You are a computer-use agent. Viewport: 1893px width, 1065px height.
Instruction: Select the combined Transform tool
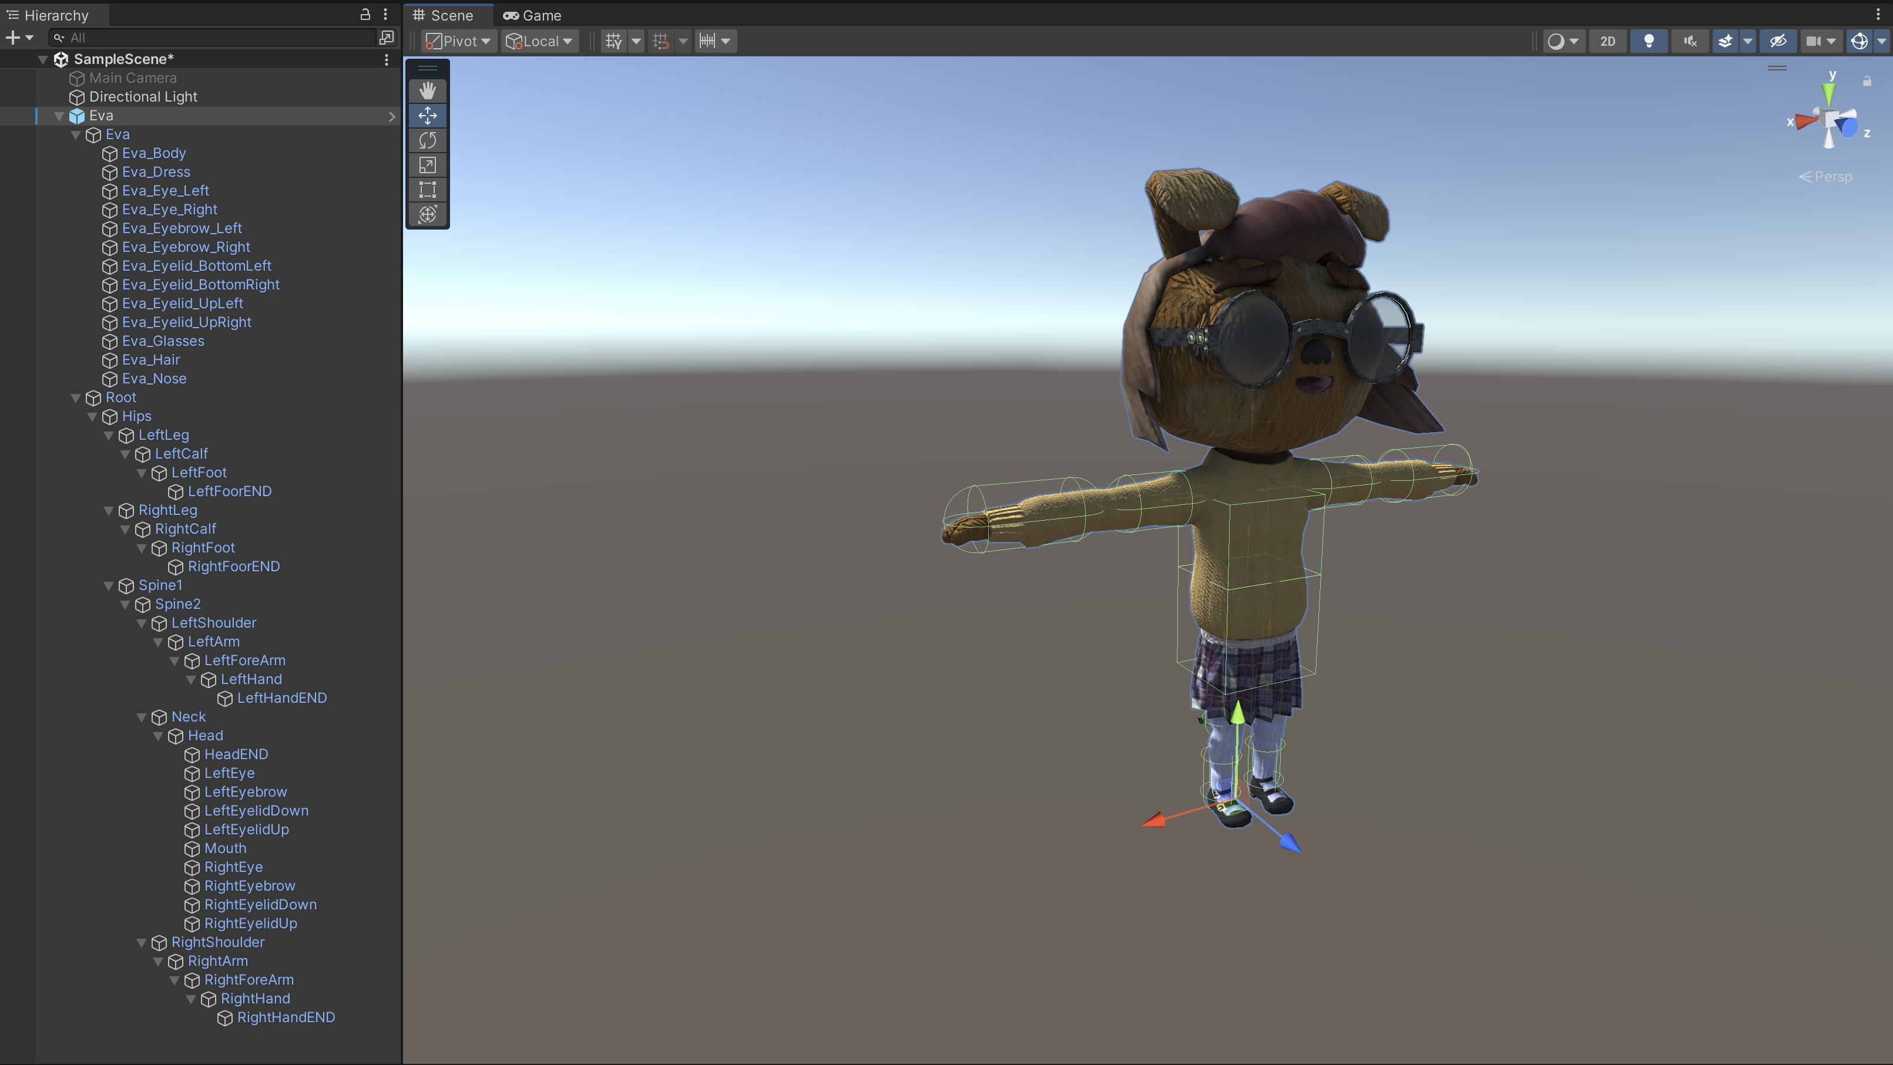pos(427,214)
